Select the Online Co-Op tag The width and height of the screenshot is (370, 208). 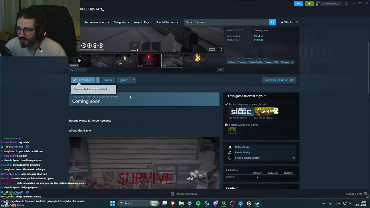pyautogui.click(x=255, y=62)
